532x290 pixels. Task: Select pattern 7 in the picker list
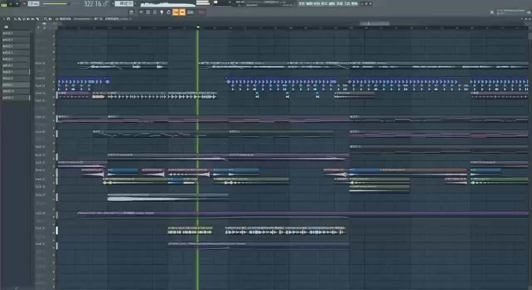click(x=16, y=72)
